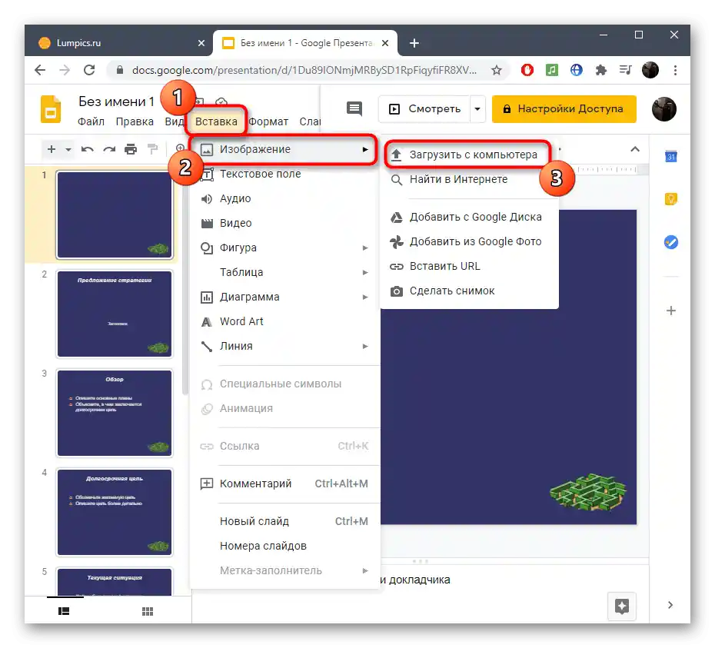Click the Смотреть present button
This screenshot has height=648, width=715.
point(424,109)
